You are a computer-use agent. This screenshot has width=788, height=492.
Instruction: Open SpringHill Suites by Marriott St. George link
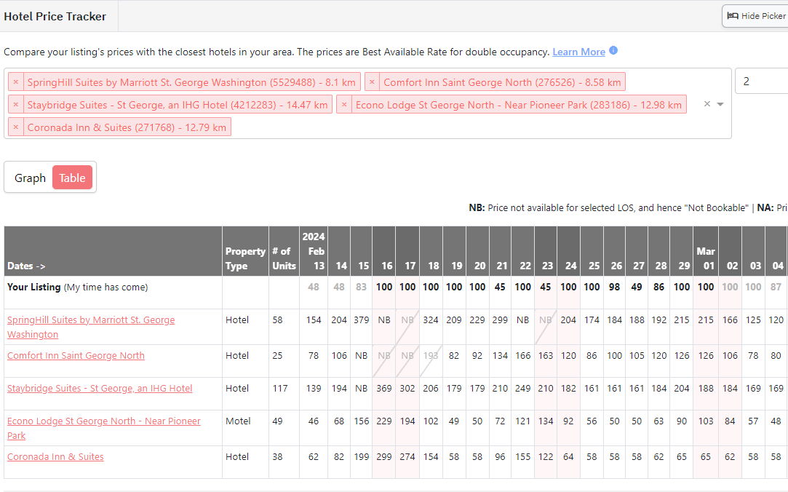(91, 327)
